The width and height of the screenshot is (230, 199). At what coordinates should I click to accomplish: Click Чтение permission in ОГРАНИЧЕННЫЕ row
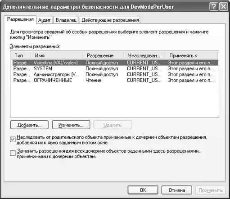click(93, 80)
